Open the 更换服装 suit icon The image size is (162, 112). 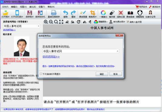130,13
